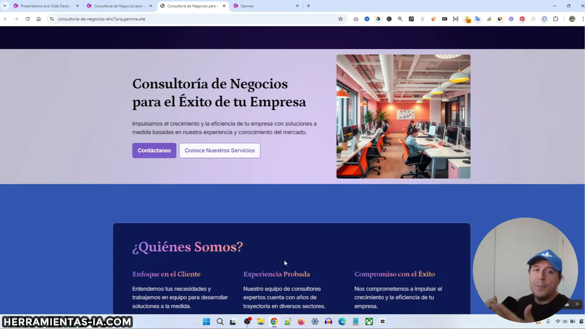Click the Pinterest save extension icon
The width and height of the screenshot is (585, 329).
(x=523, y=19)
